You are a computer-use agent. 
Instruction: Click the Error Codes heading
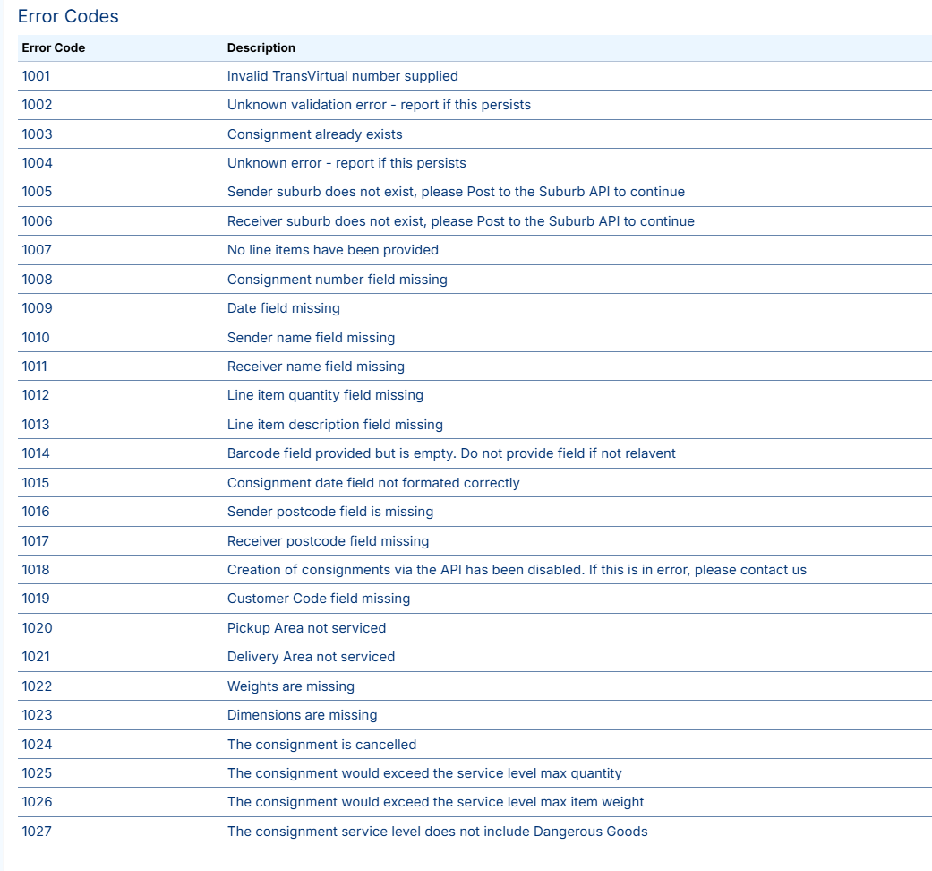click(x=68, y=16)
